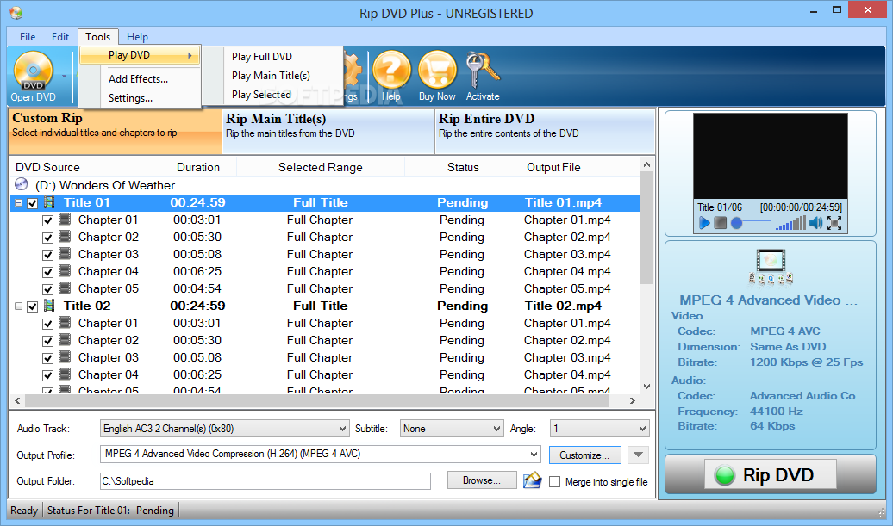Click the arrow button beside Customize
893x526 pixels.
point(638,455)
